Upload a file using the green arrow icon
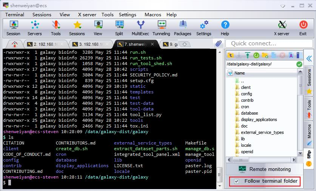The height and width of the screenshot is (191, 316). click(x=248, y=56)
